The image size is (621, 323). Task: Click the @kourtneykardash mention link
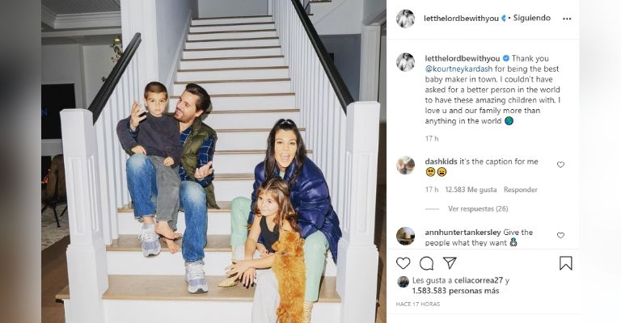pos(458,69)
